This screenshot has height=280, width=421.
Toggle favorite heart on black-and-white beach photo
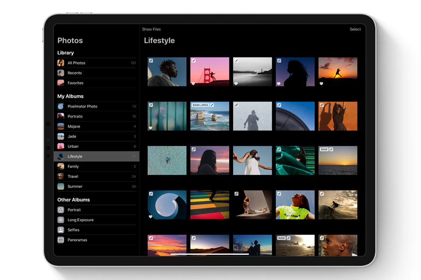click(236, 84)
